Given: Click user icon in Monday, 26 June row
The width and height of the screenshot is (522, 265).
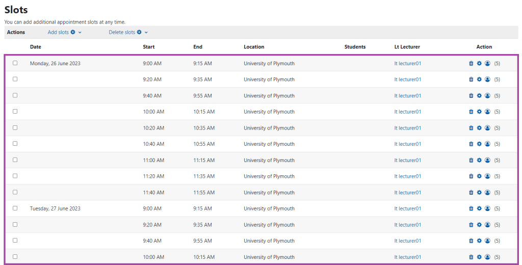Looking at the screenshot, I should point(487,63).
